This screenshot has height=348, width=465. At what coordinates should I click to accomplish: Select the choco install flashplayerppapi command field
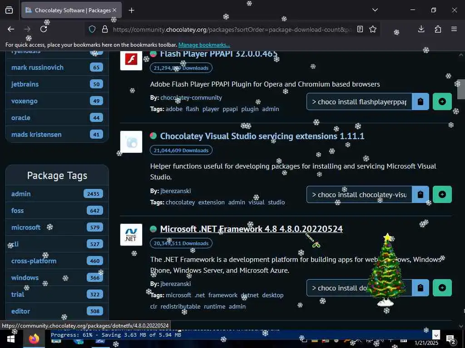pos(359,101)
